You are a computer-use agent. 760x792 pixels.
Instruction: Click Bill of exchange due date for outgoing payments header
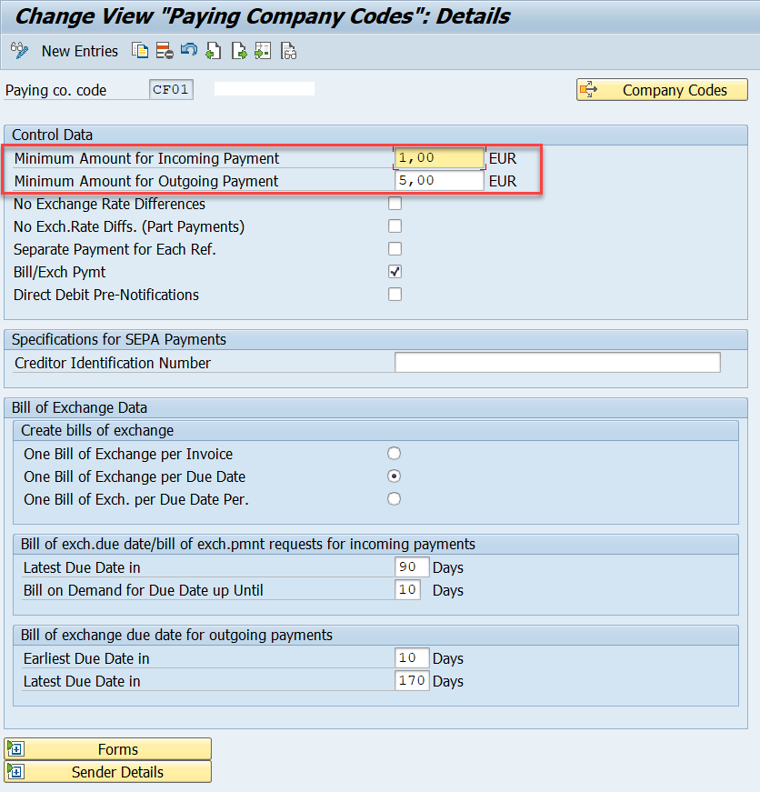375,635
